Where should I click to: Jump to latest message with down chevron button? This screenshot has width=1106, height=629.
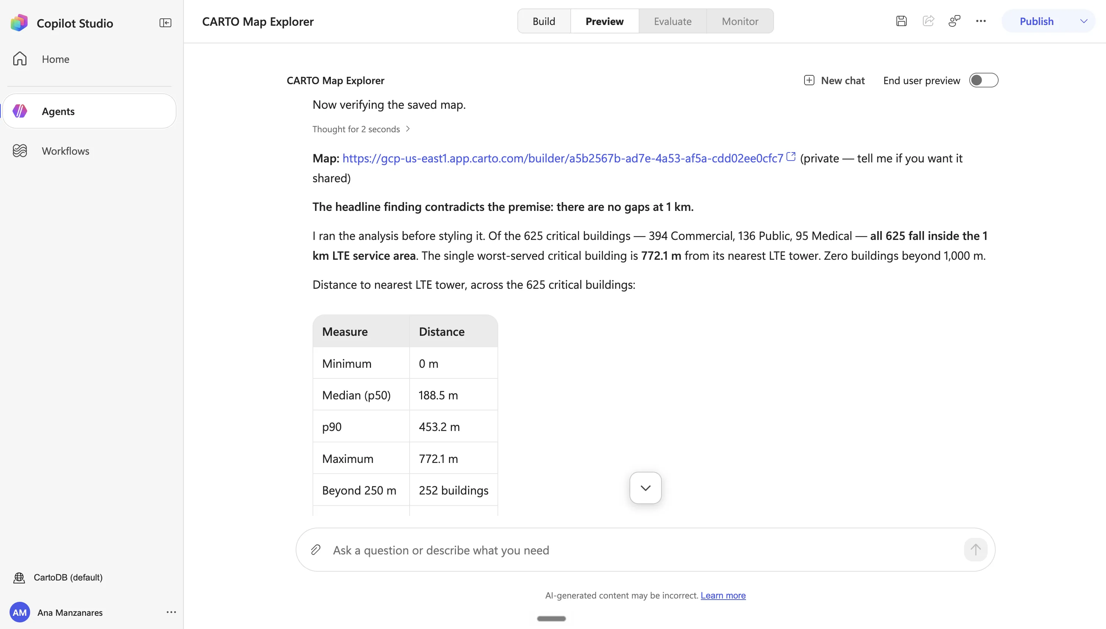(x=645, y=488)
